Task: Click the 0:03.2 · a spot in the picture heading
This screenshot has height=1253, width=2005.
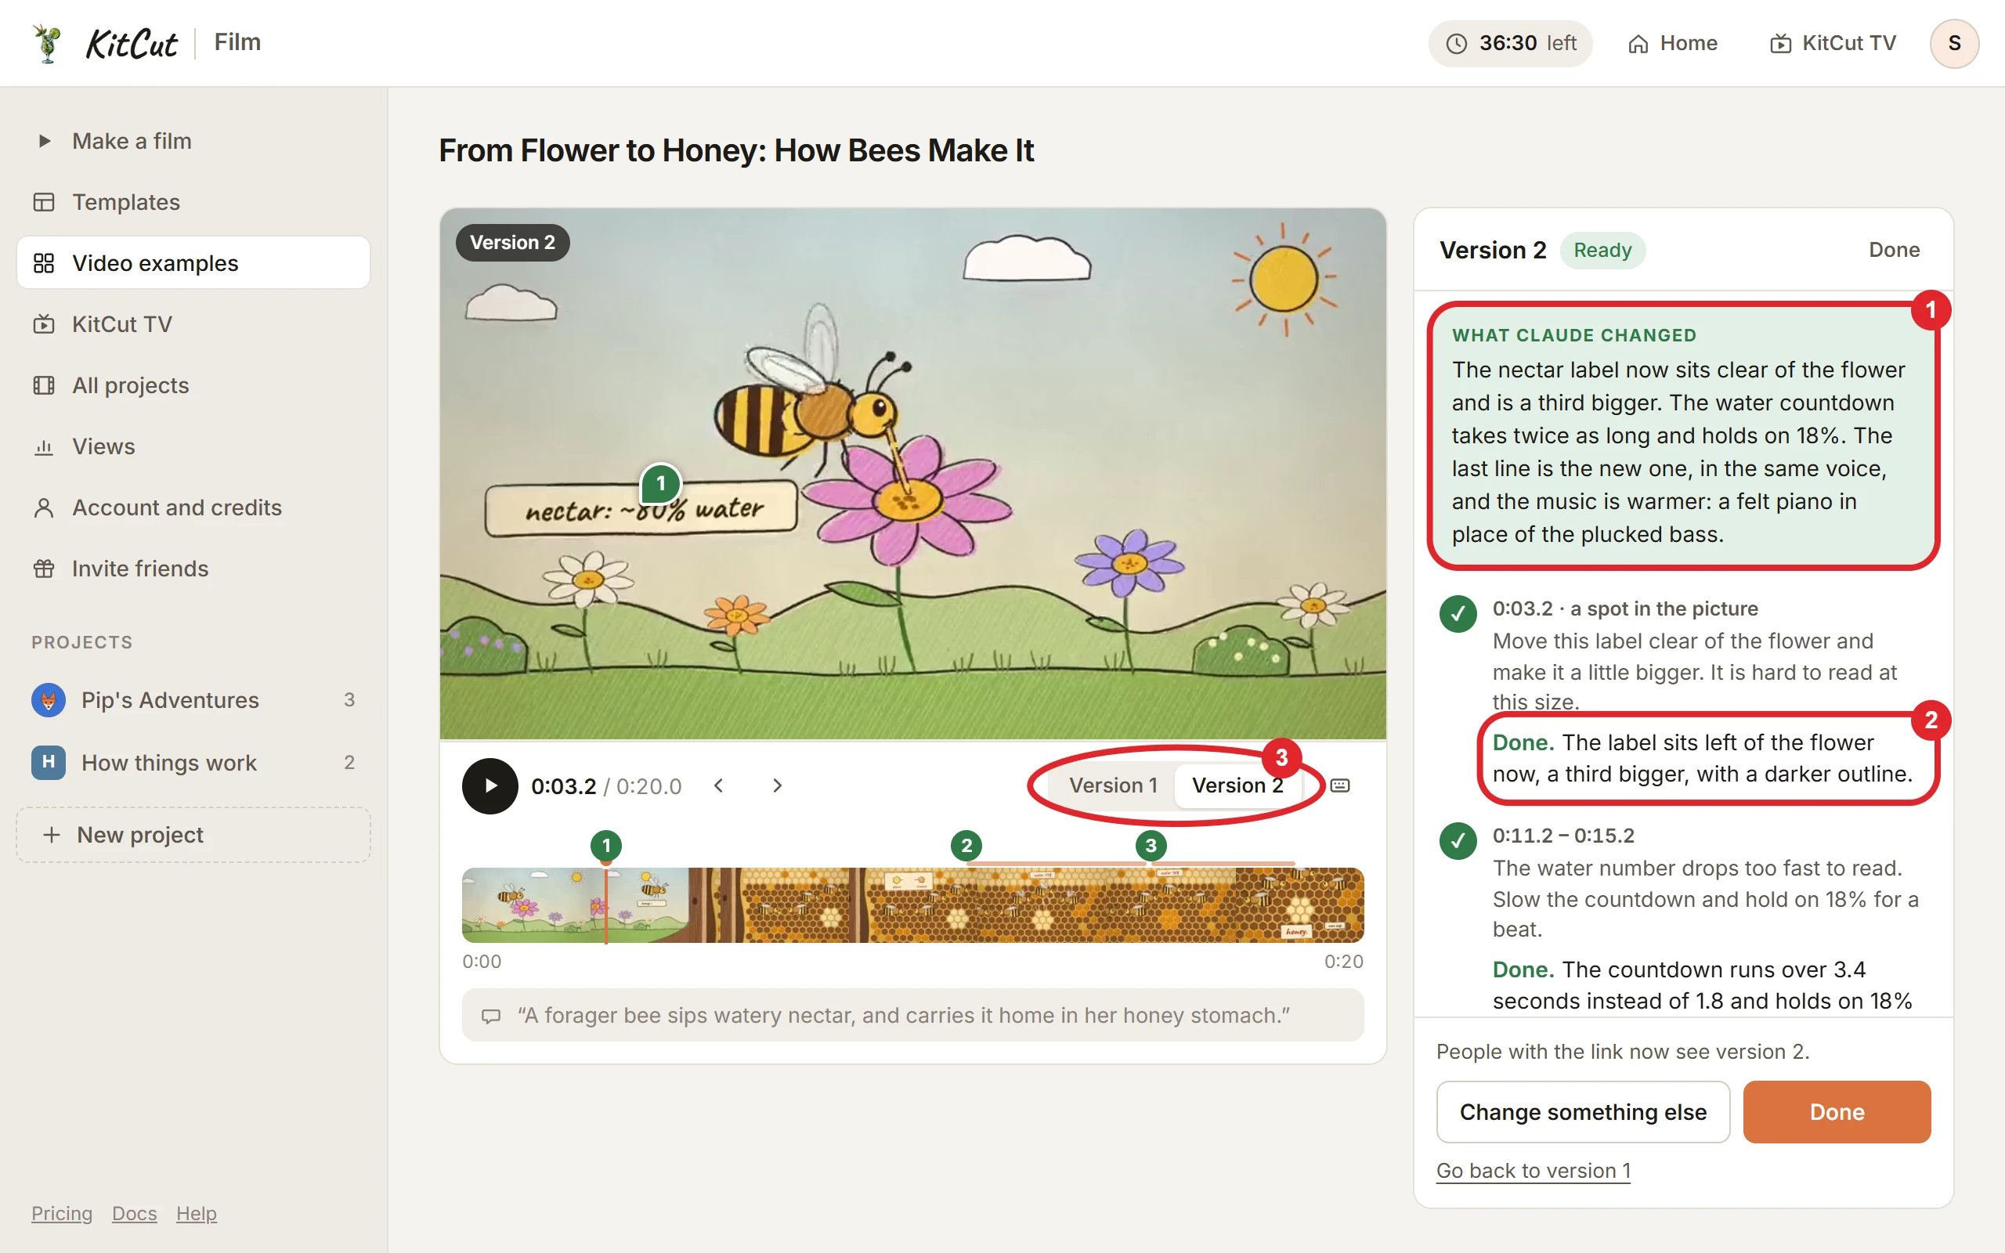Action: coord(1624,608)
